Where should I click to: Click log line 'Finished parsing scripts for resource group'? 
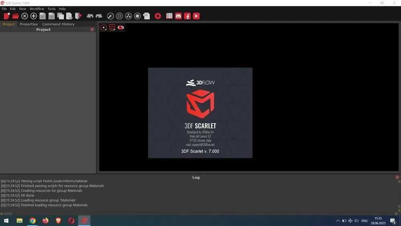coord(52,186)
